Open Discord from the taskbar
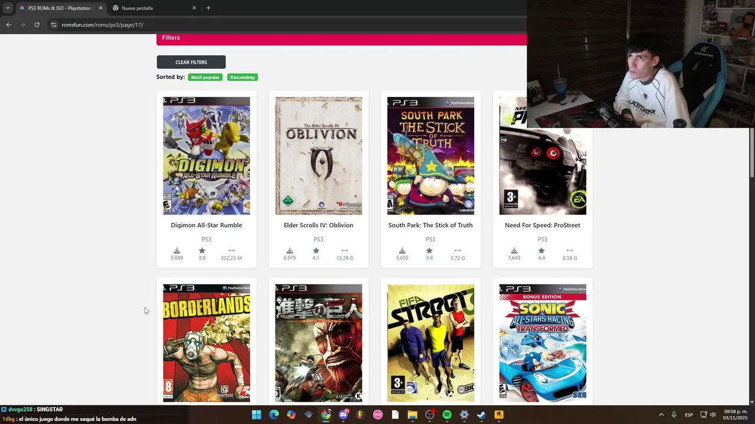Viewport: 755px width, 424px height. coord(343,415)
